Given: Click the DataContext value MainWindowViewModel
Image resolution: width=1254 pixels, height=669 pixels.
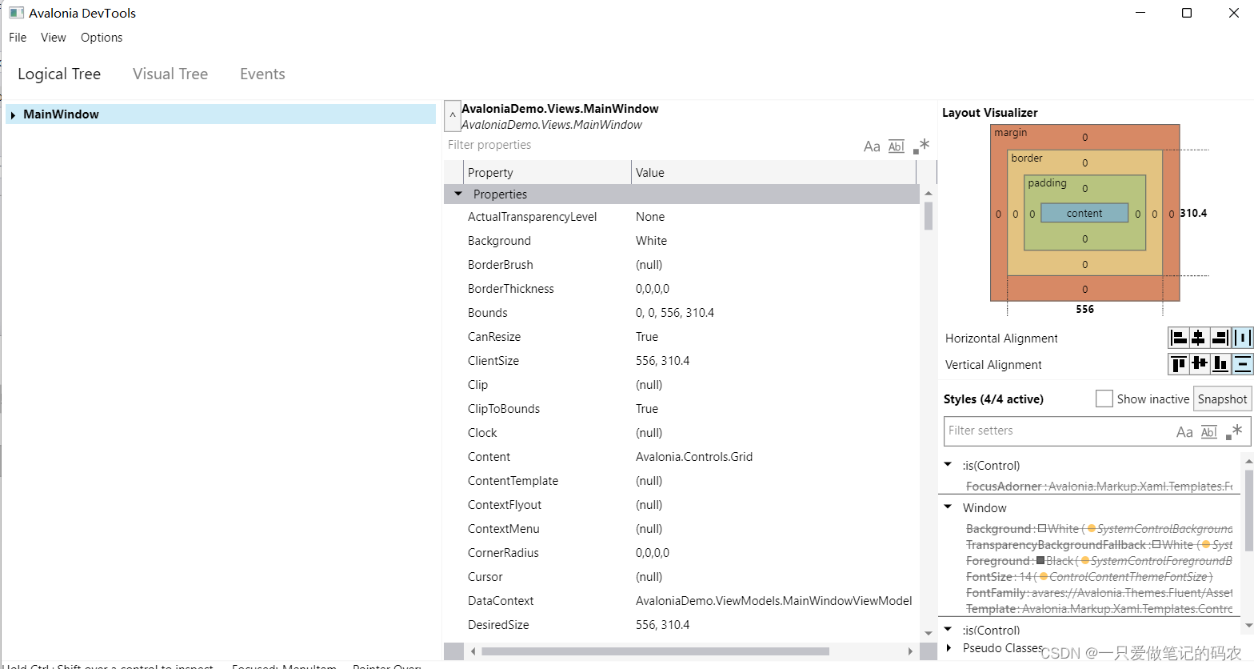Looking at the screenshot, I should [x=773, y=600].
